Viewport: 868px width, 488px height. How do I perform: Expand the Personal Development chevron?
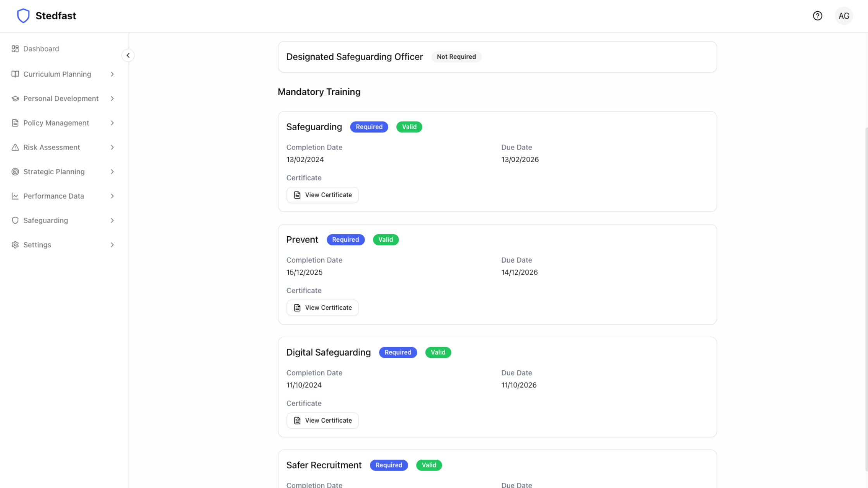tap(112, 98)
